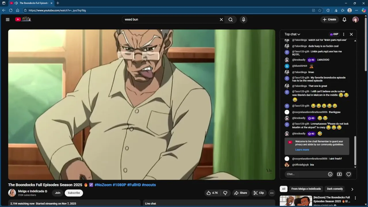The height and width of the screenshot is (207, 368).
Task: Open the browser extensions puzzle icon
Action: pos(328,10)
